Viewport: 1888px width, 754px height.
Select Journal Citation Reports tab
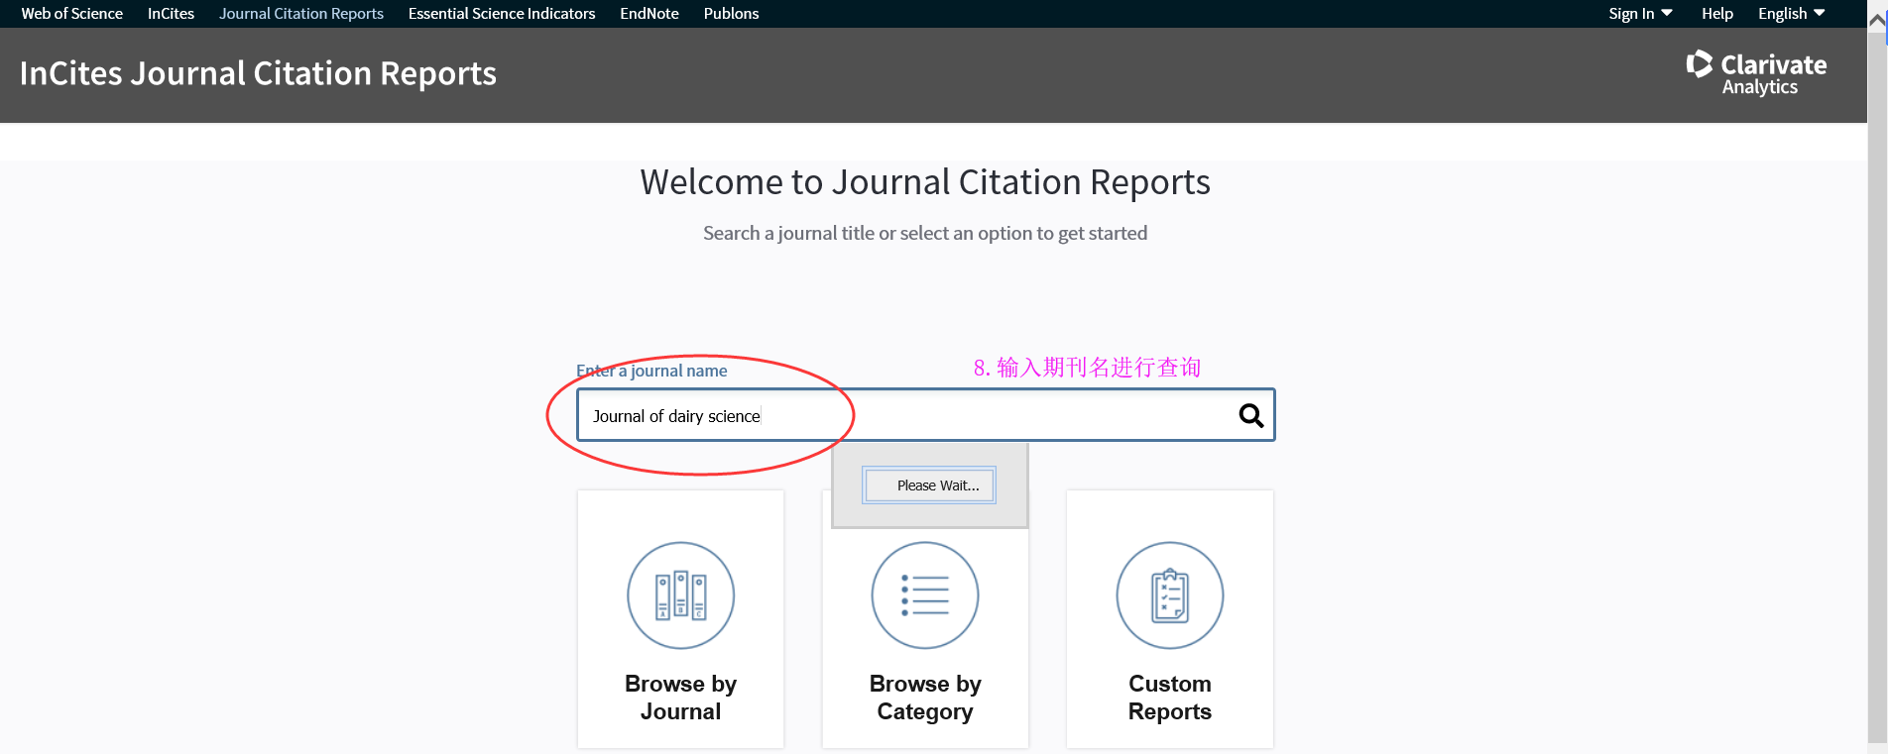pos(301,14)
